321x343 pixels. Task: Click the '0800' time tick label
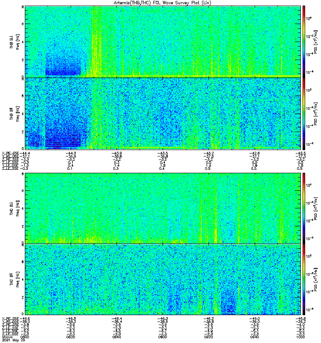coord(25,337)
